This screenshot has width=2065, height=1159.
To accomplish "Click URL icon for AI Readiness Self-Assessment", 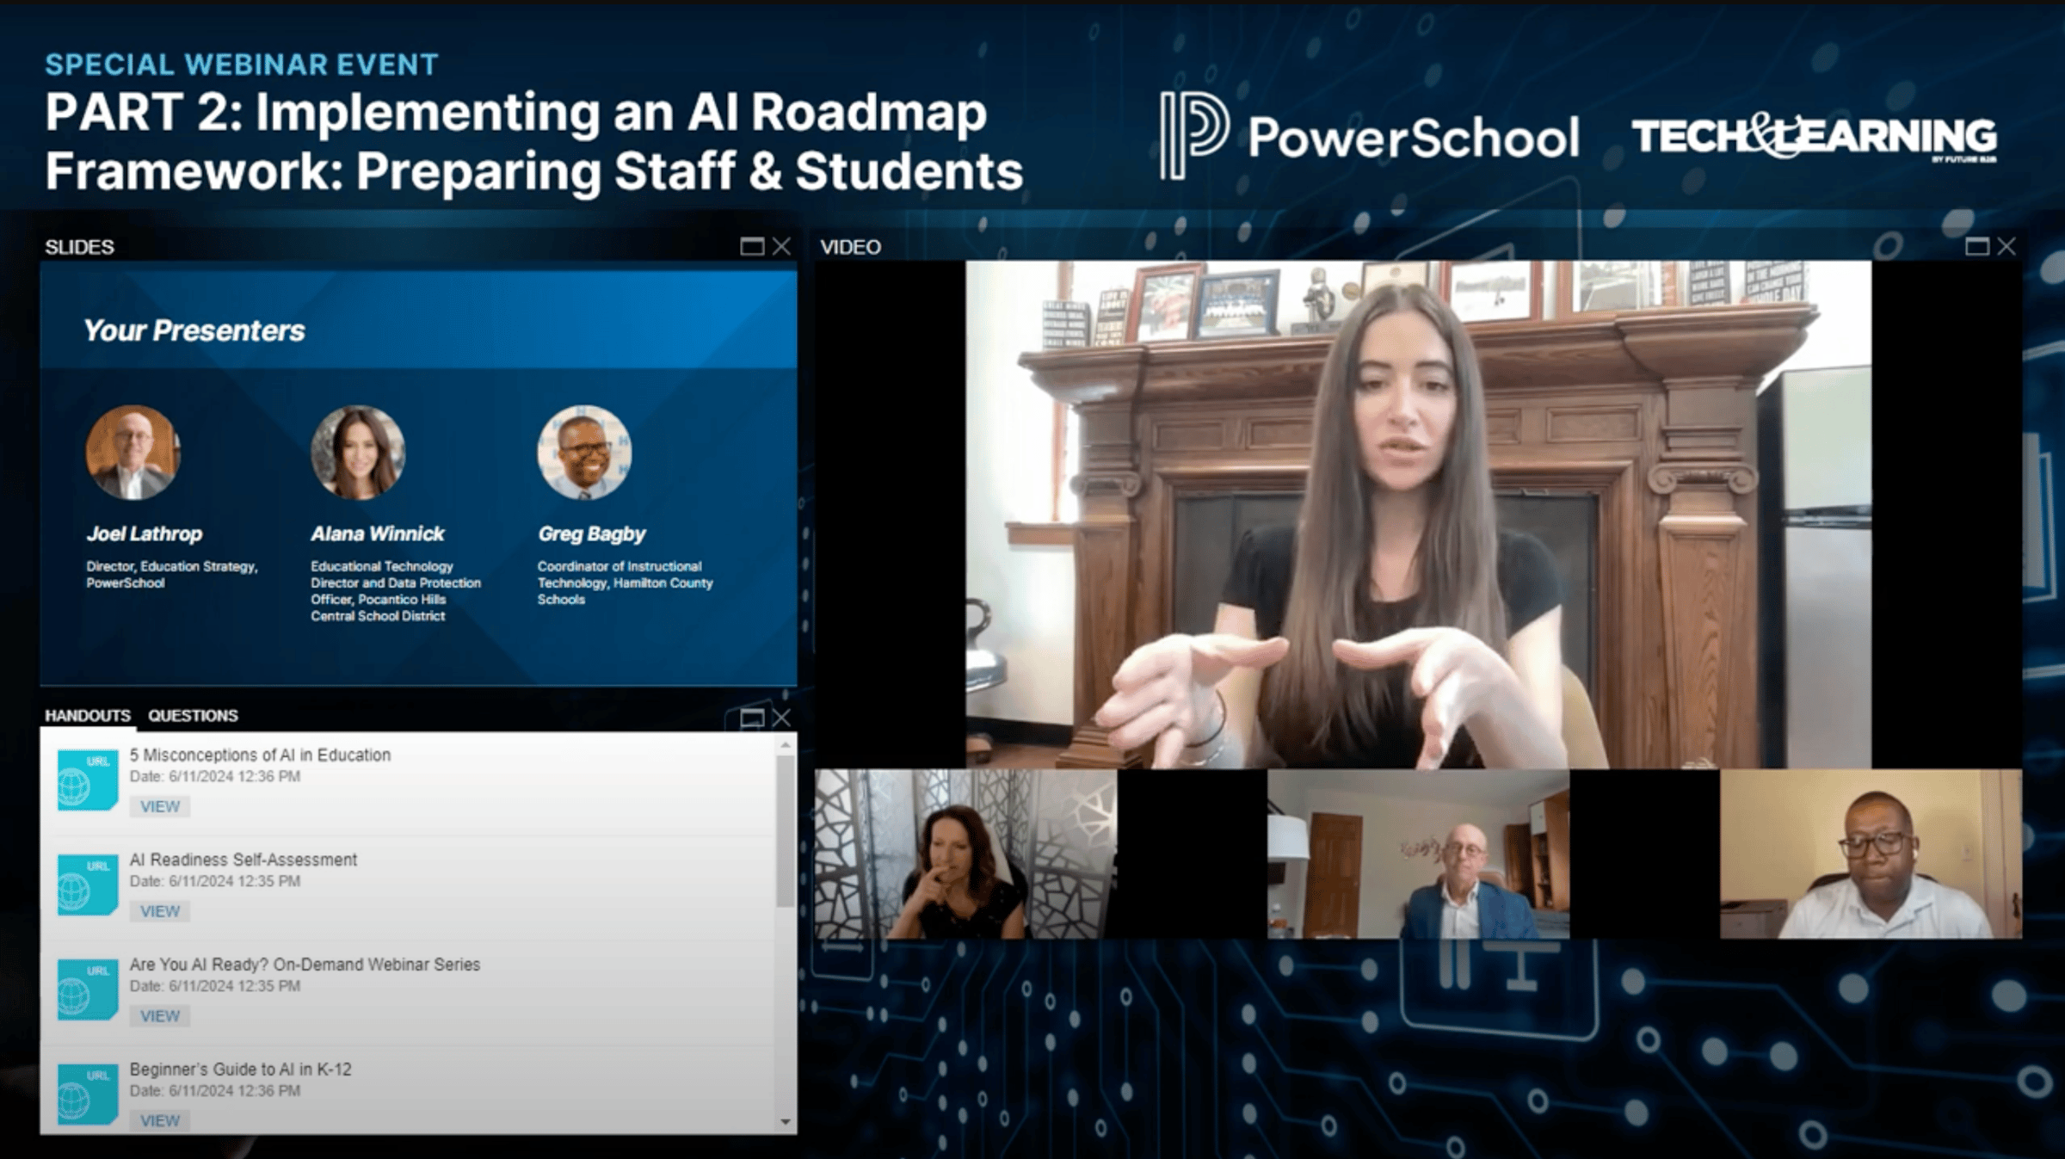I will 87,885.
